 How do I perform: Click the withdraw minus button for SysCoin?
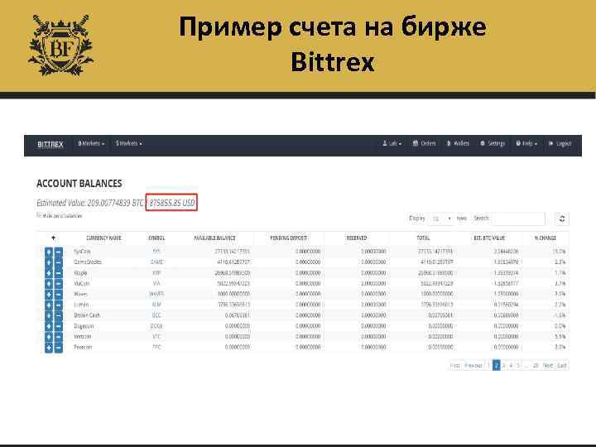pyautogui.click(x=59, y=252)
